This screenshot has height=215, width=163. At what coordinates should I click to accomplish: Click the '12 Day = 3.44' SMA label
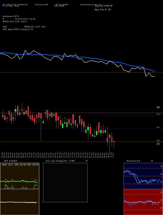coord(12,6)
